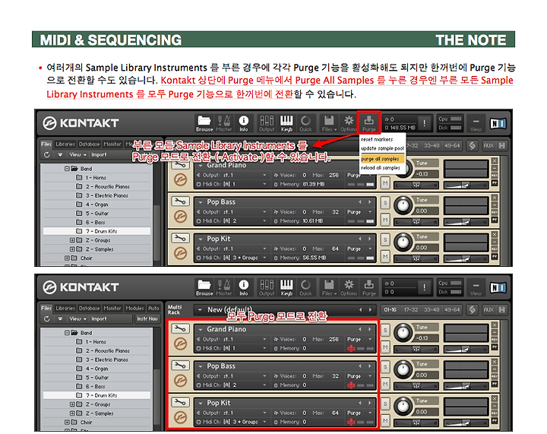This screenshot has width=547, height=434.
Task: Select the 17-32 rack page in the lower Kontakt
Action: click(x=411, y=310)
